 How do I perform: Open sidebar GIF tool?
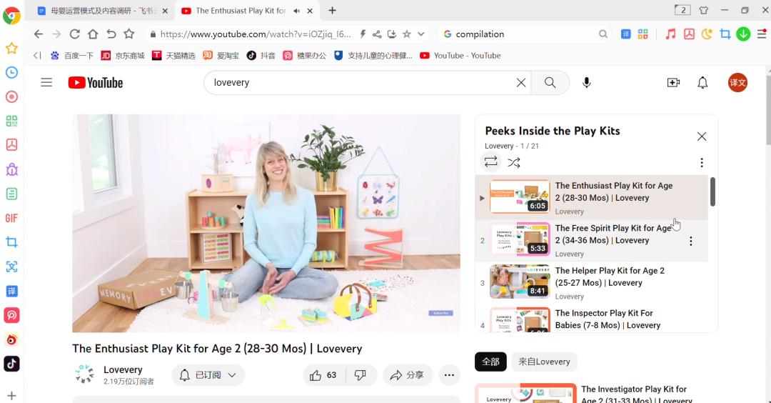tap(12, 218)
